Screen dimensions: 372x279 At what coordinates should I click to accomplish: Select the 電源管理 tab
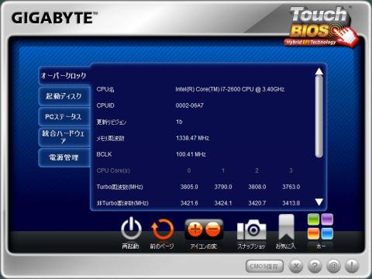pyautogui.click(x=64, y=157)
